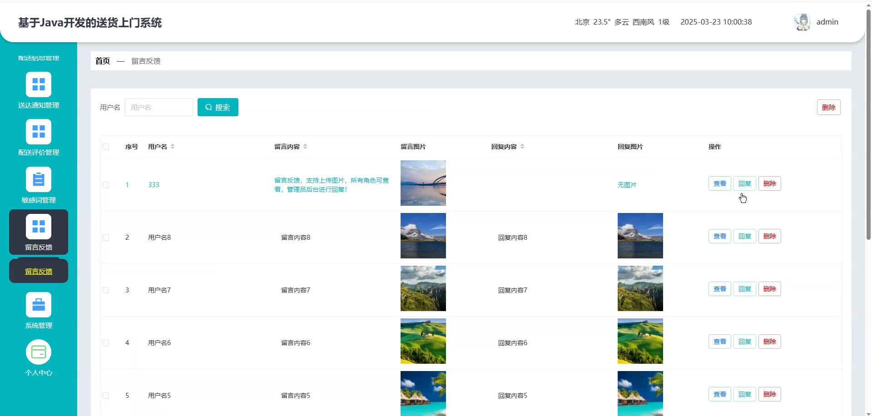The width and height of the screenshot is (872, 416).
Task: Check row checkbox for 用户名8
Action: (x=106, y=238)
